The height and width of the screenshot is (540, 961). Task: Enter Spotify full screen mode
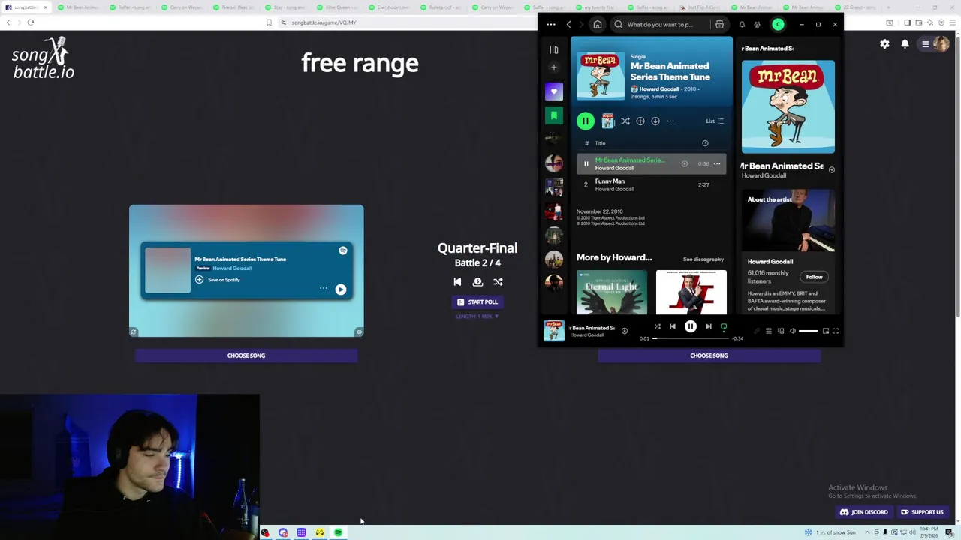836,331
